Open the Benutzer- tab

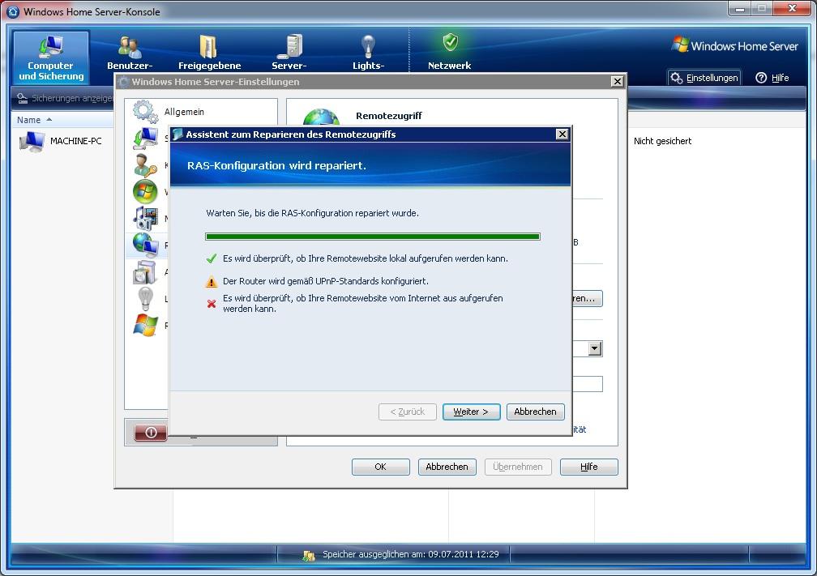[129, 52]
